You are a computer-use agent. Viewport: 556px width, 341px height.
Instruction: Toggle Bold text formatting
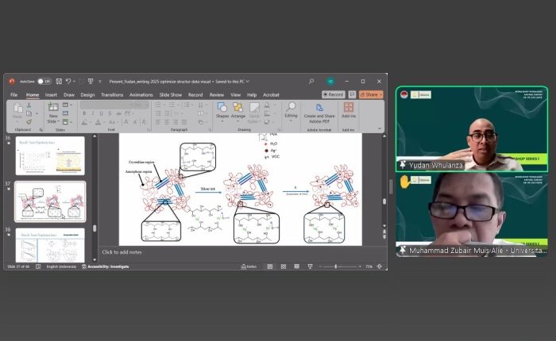click(83, 113)
